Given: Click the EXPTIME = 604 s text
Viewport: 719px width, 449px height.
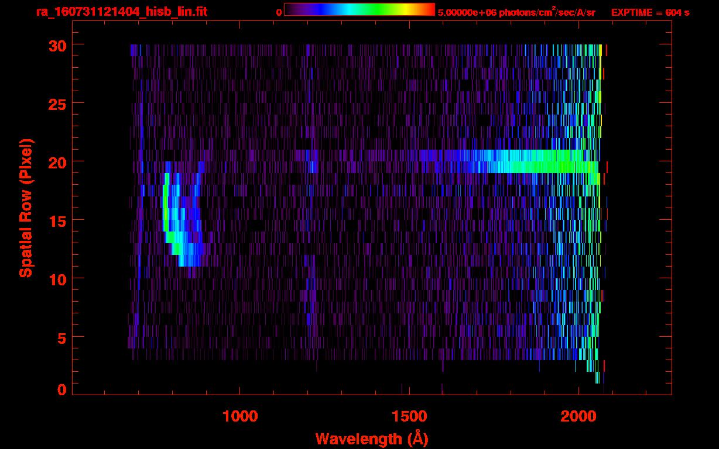Looking at the screenshot, I should point(650,12).
